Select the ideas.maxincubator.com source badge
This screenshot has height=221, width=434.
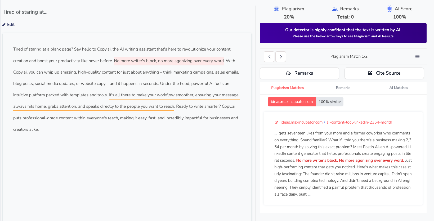(292, 102)
